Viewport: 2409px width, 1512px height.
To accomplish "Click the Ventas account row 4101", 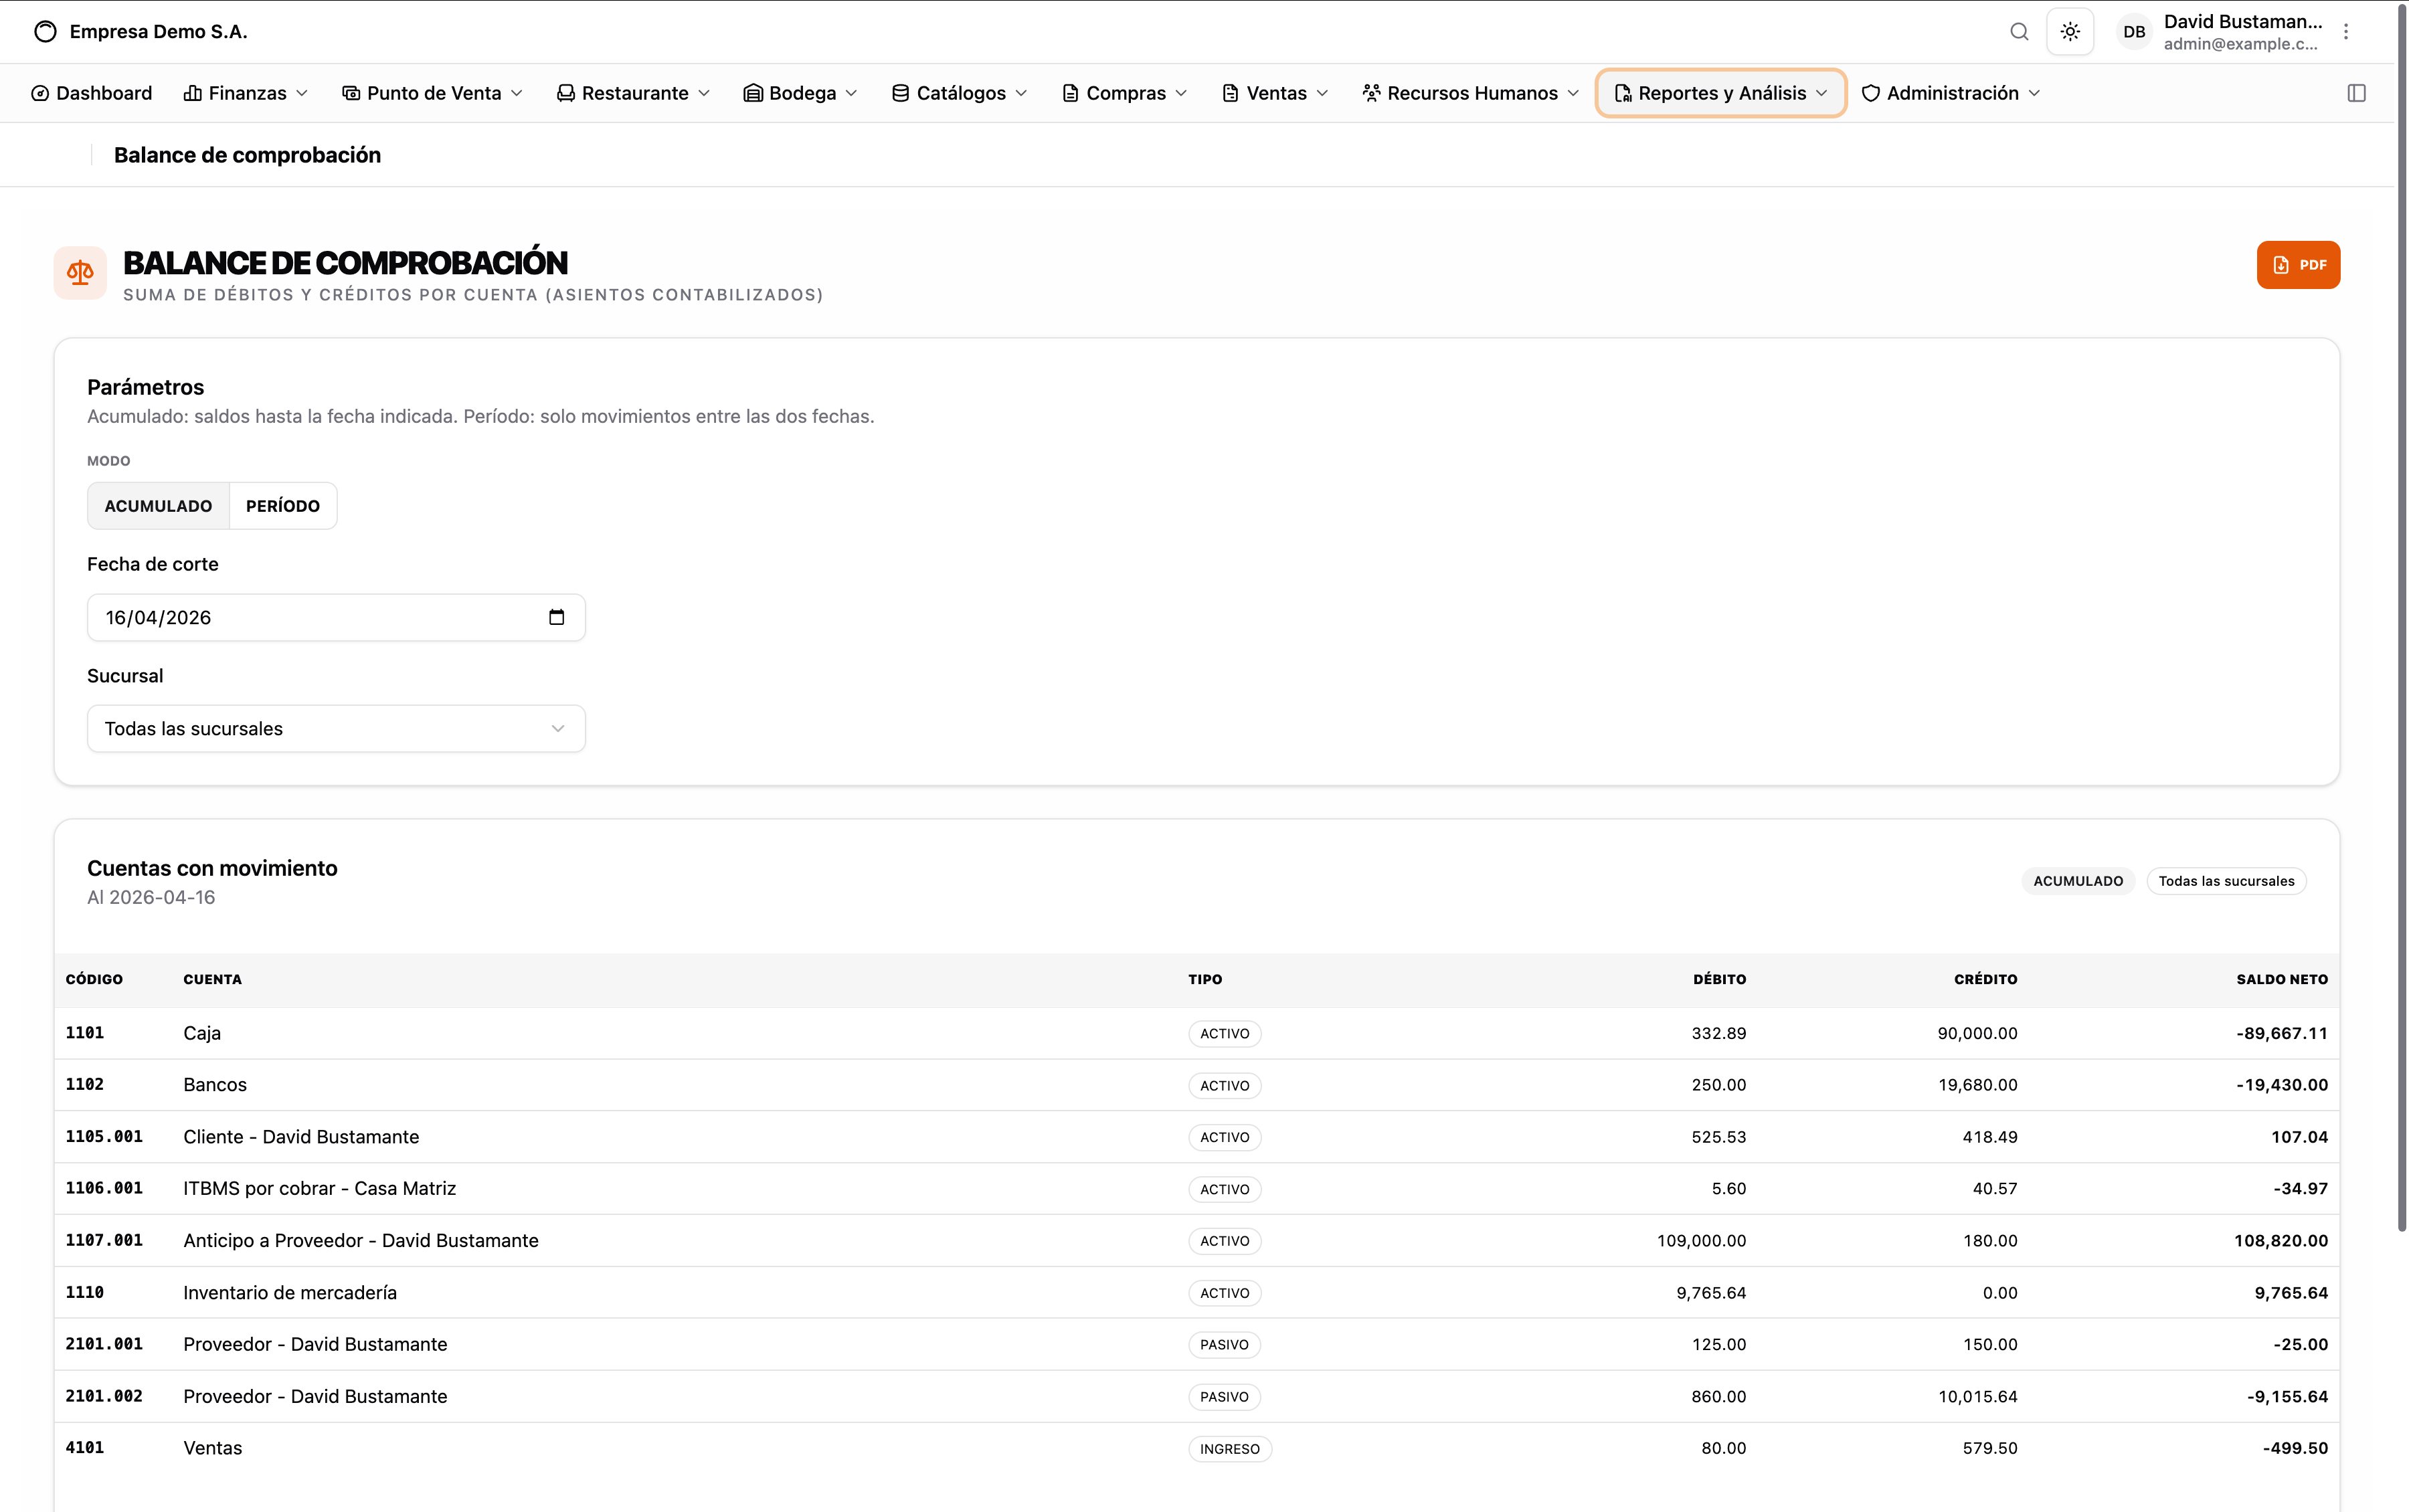I will [1197, 1448].
